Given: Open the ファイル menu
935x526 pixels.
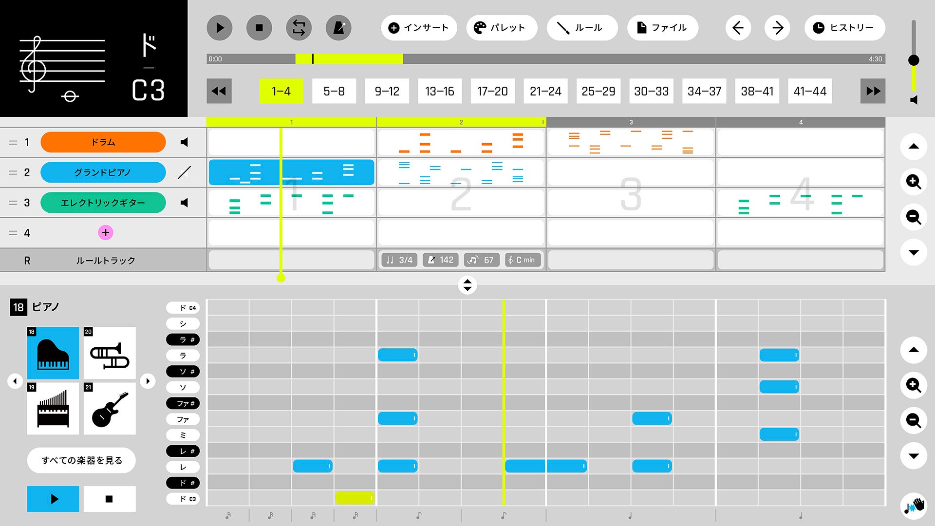Looking at the screenshot, I should click(x=662, y=28).
